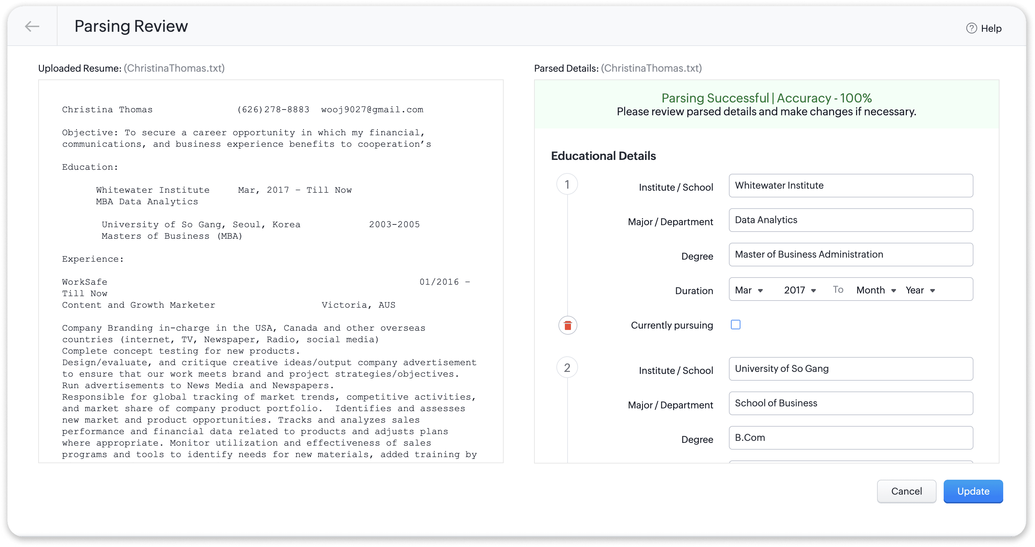Click the Cancel button
The image size is (1035, 547).
click(906, 491)
